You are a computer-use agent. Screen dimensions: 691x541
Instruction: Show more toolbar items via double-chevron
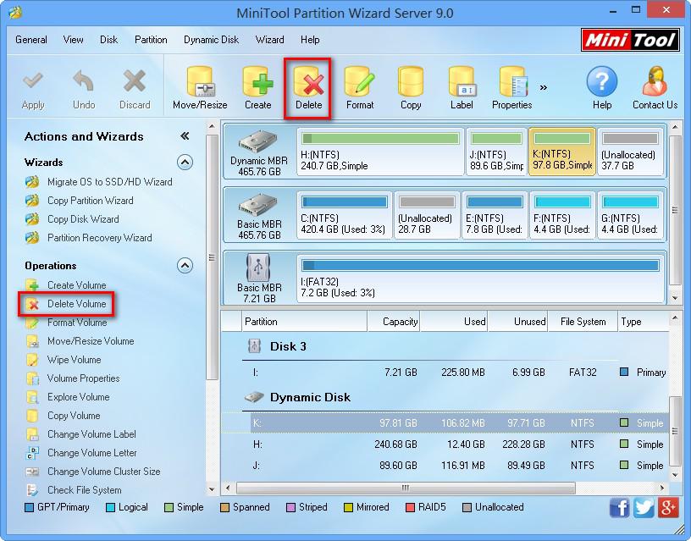pos(544,88)
